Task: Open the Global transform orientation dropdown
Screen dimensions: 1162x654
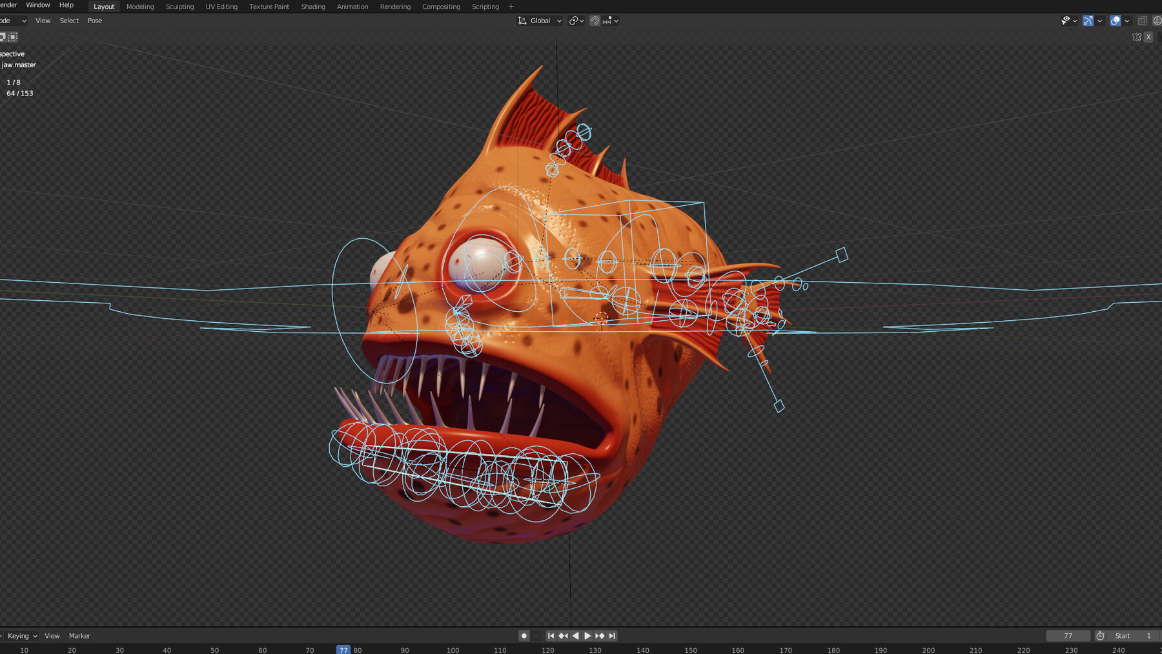Action: coord(539,20)
